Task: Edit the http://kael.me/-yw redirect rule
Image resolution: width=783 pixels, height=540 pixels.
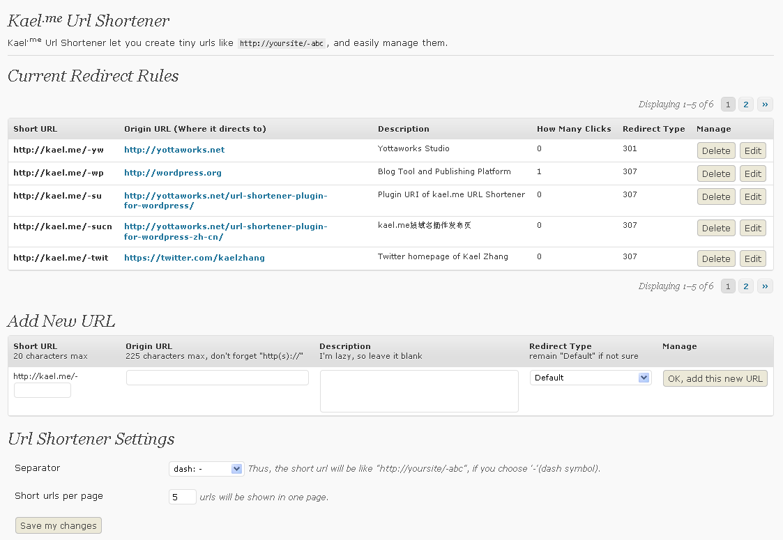Action: pos(752,151)
